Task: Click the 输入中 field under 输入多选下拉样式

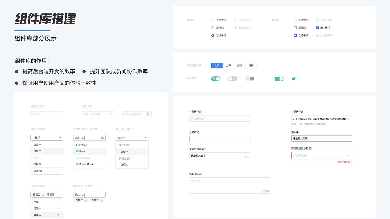Action: [89, 195]
